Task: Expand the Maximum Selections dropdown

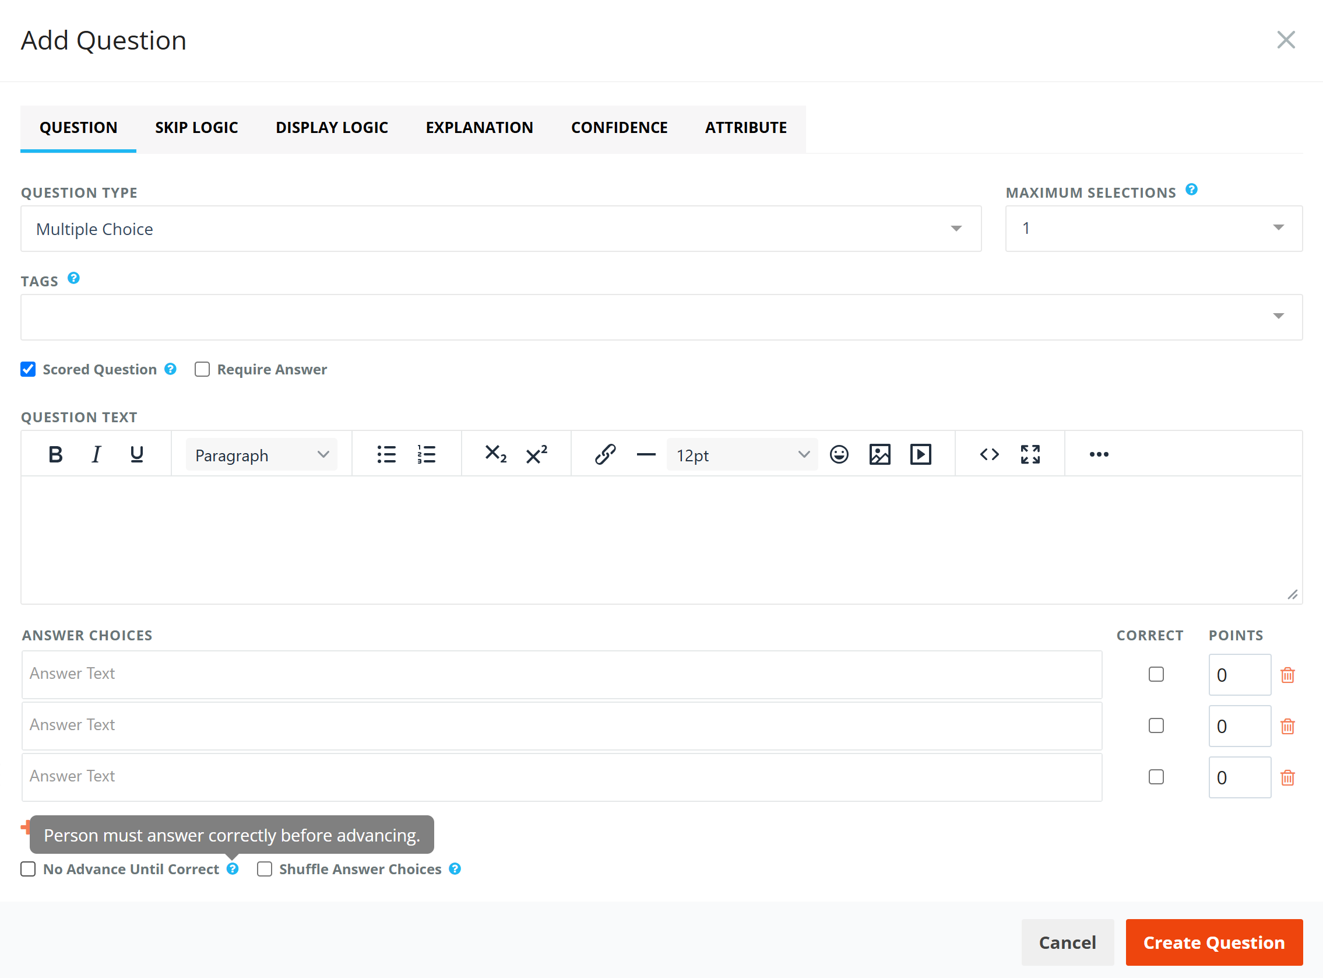Action: tap(1154, 229)
